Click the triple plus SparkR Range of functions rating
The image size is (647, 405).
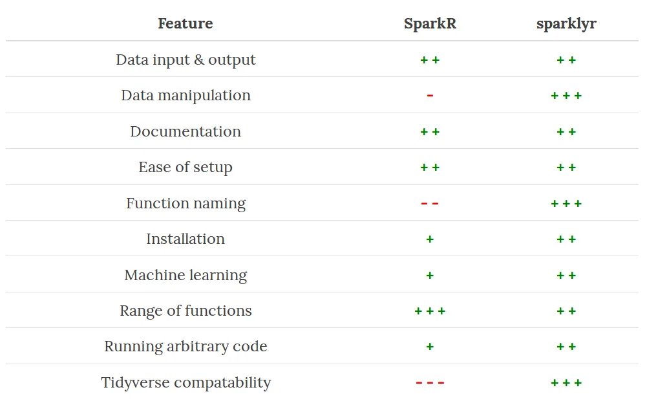click(430, 311)
